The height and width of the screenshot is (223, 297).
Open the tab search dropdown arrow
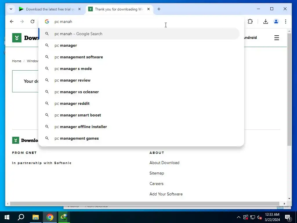[11, 9]
